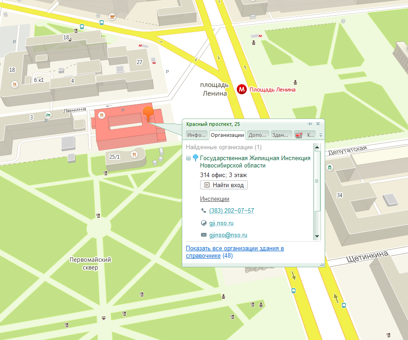Click the red metro station icon for Площадь Ленина

coord(242,89)
